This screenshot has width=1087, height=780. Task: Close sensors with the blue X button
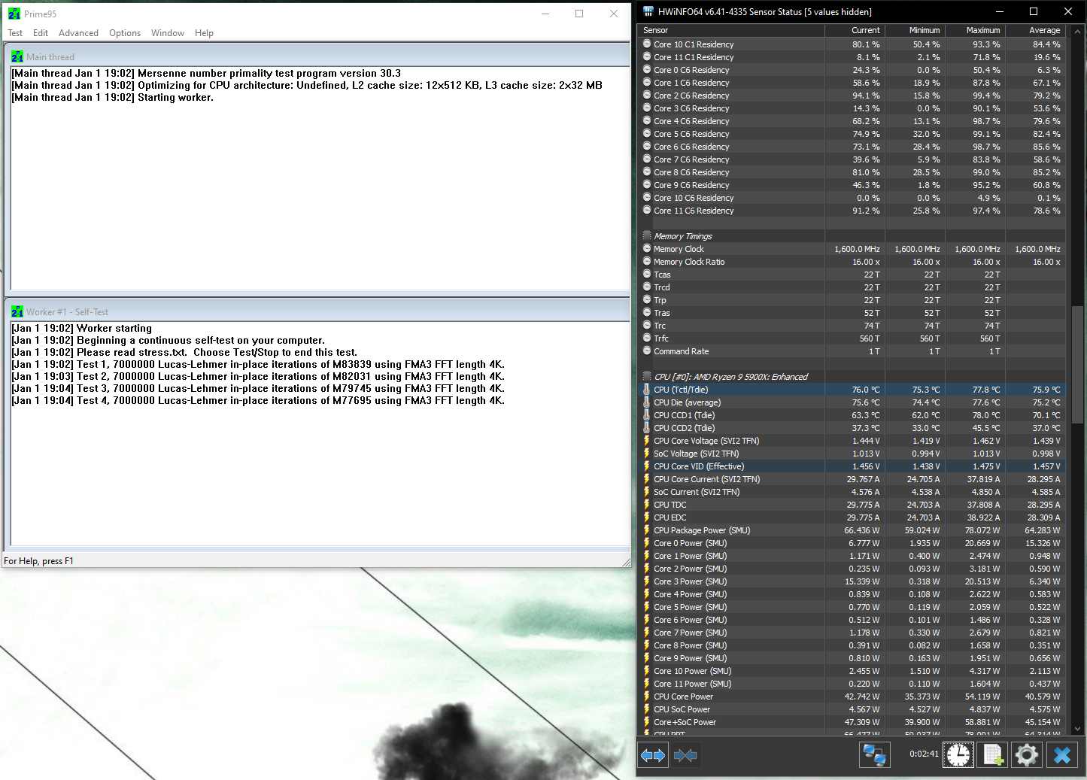[1061, 754]
